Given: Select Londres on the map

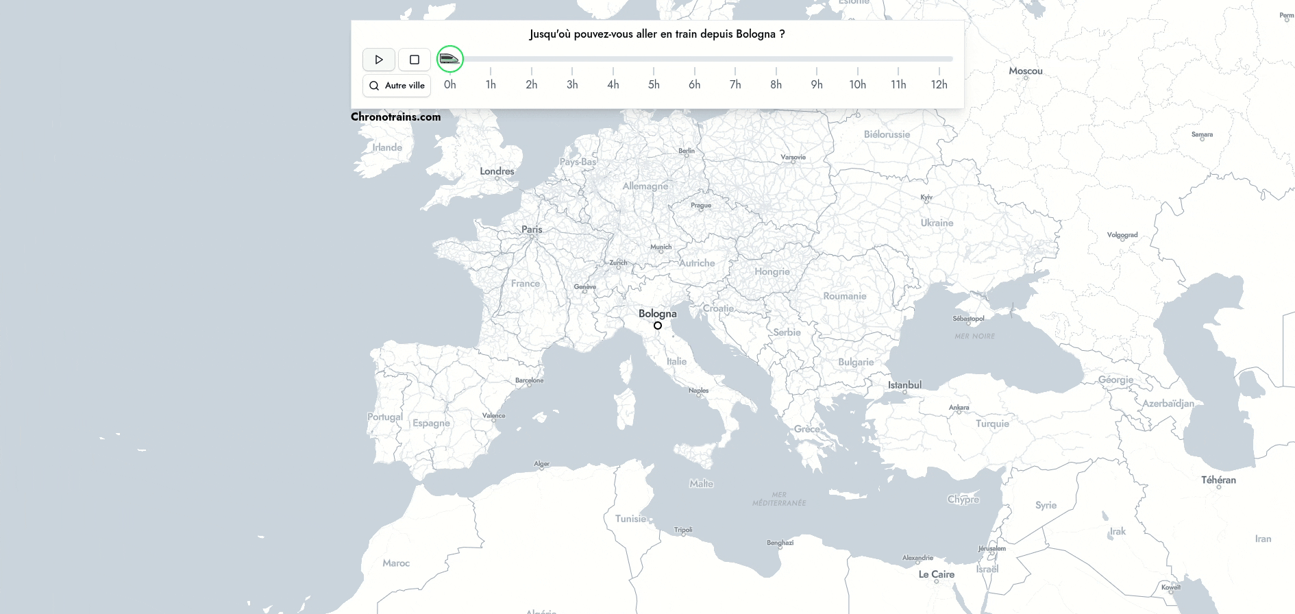Looking at the screenshot, I should coord(497,172).
